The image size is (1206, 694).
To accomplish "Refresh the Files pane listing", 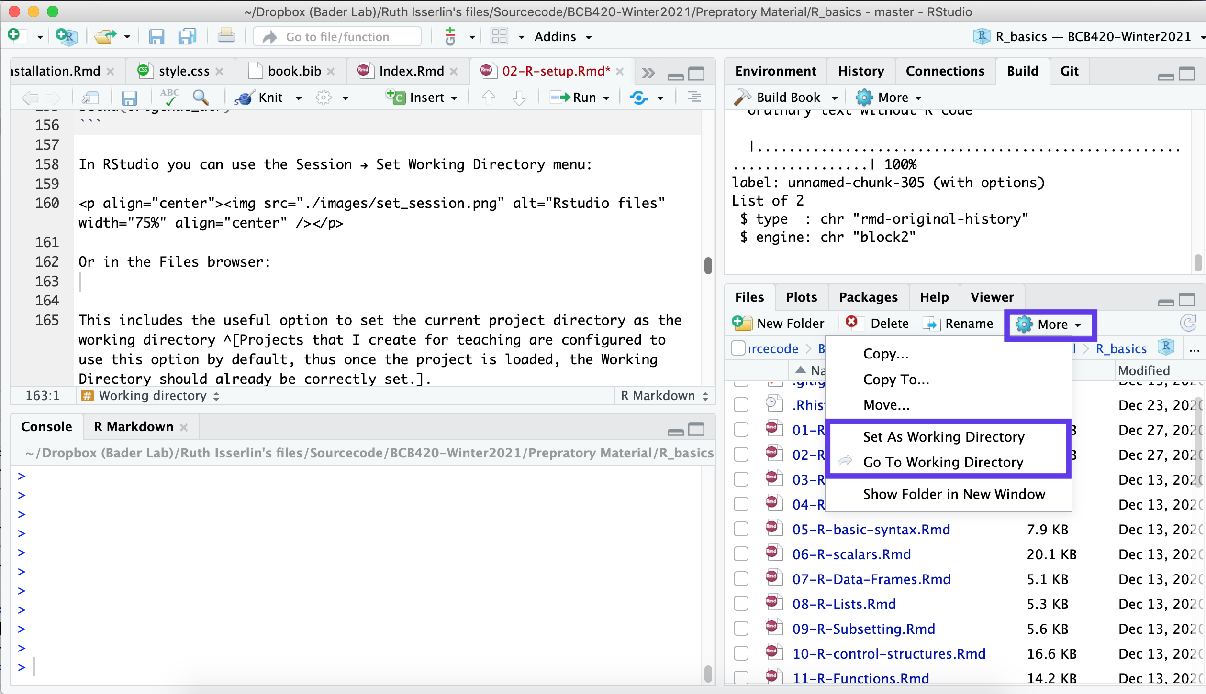I will coord(1188,323).
